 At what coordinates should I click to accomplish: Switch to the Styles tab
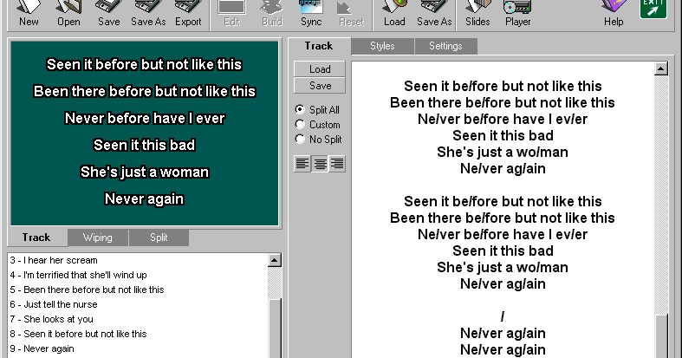coord(382,46)
